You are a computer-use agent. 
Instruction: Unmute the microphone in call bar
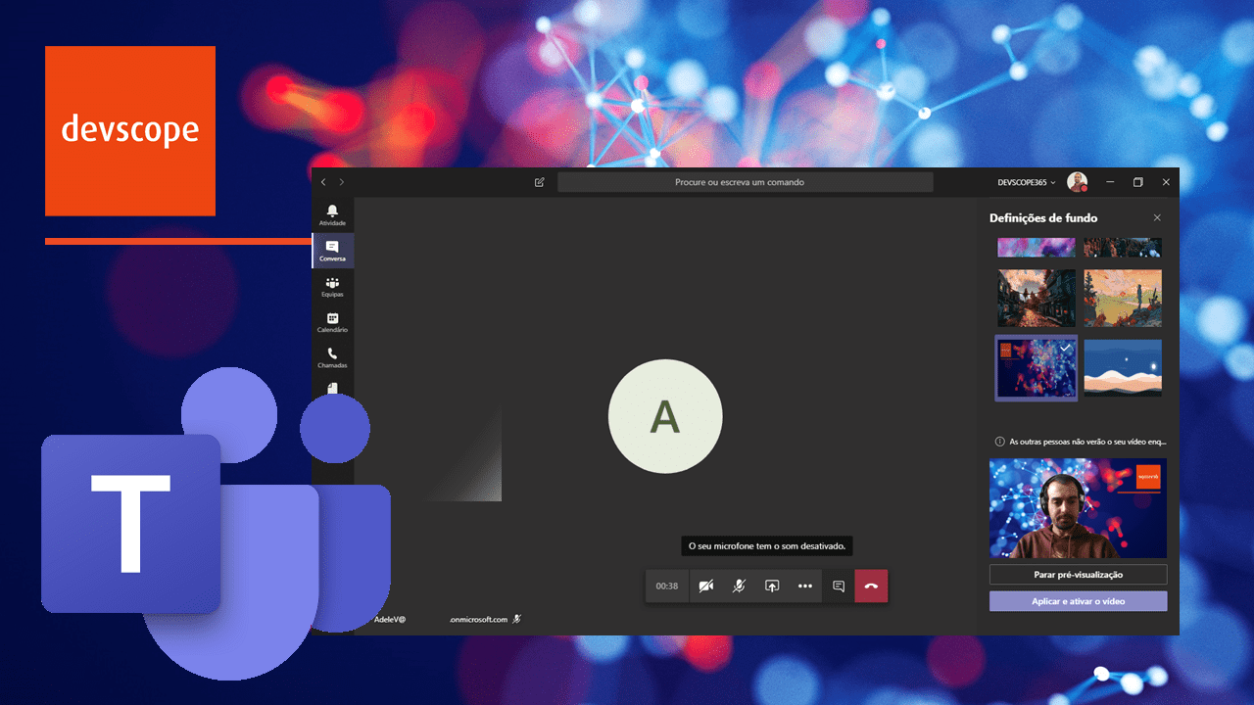point(739,586)
